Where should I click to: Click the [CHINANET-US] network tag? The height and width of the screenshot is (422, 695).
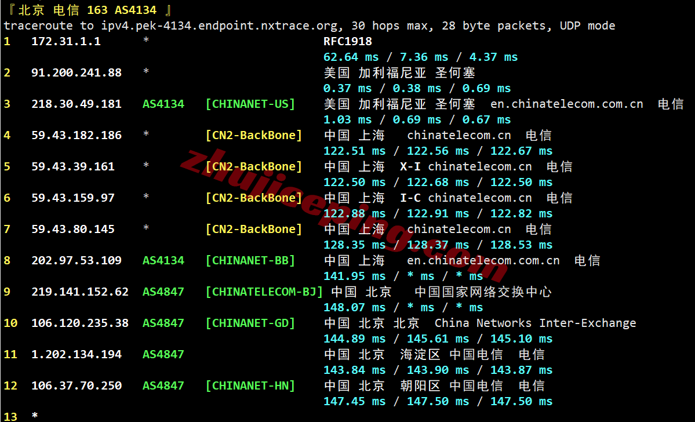[250, 104]
